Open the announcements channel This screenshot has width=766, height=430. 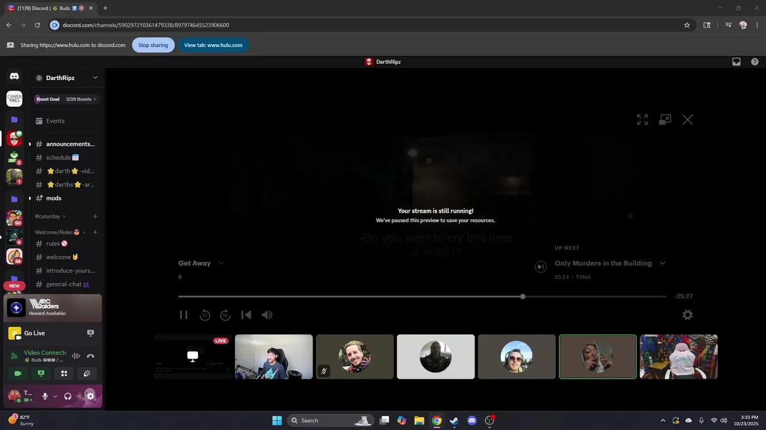(x=66, y=144)
